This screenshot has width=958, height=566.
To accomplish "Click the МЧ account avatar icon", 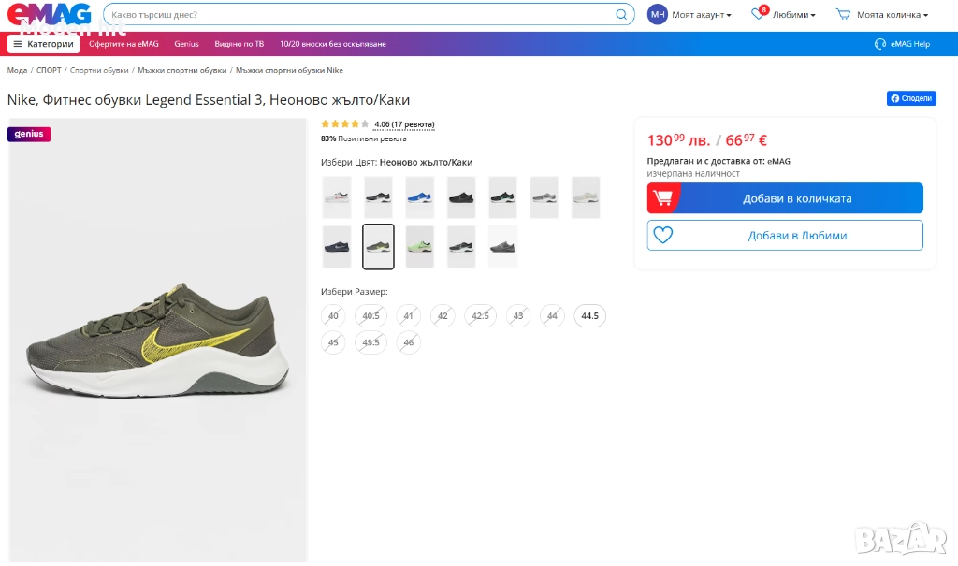I will tap(658, 15).
